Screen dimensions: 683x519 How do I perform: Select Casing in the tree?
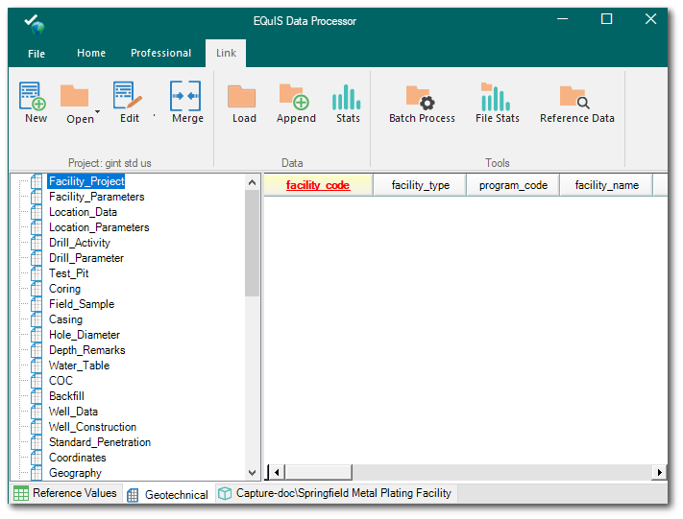65,319
